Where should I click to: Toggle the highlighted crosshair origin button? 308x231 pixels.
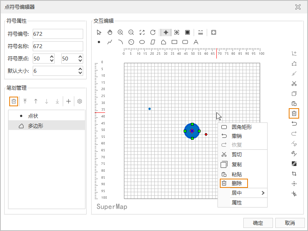click(x=166, y=32)
